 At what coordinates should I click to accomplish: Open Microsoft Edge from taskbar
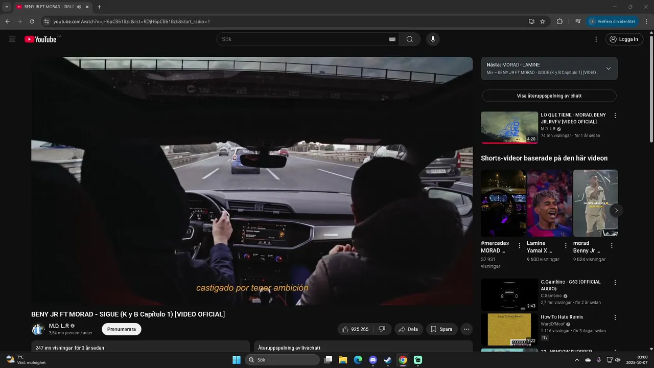click(x=358, y=360)
